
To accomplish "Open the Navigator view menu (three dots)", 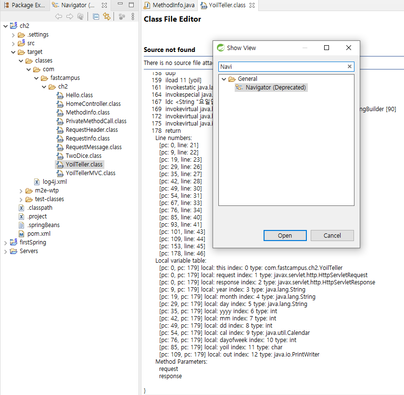I will (x=133, y=16).
